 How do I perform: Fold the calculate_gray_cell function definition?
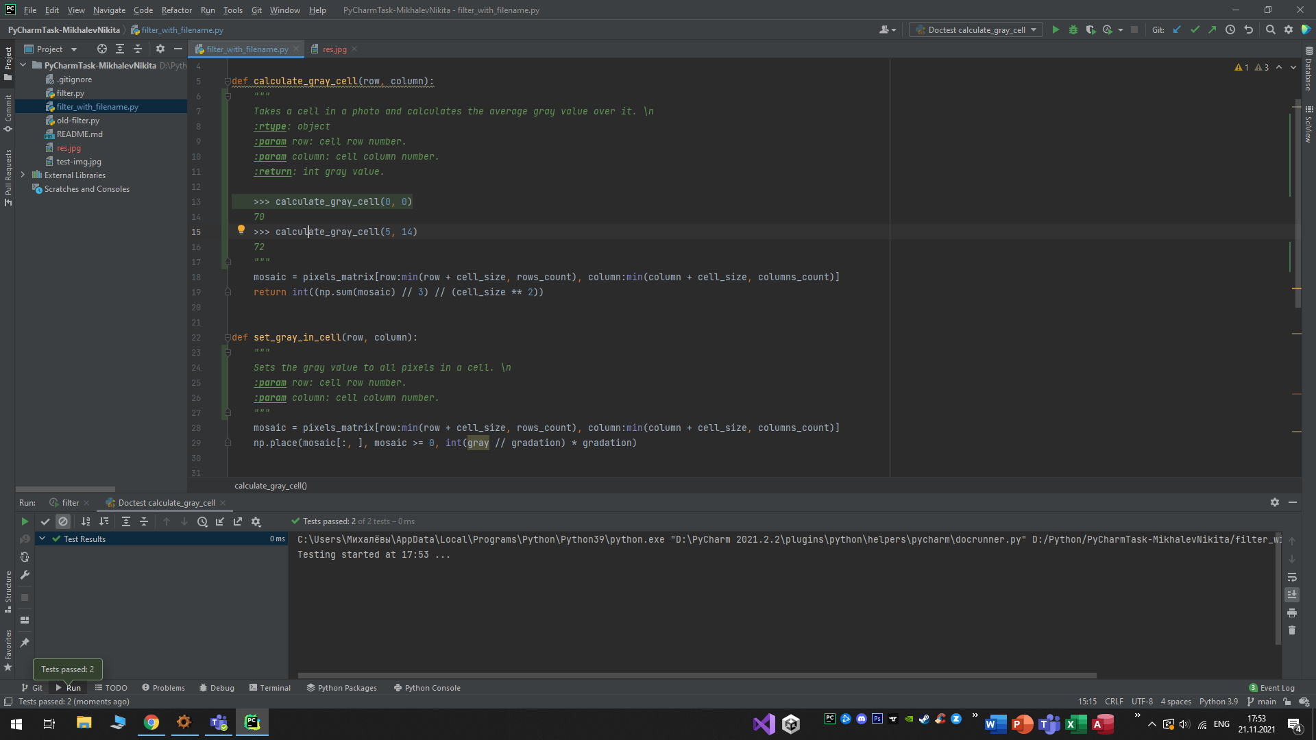[227, 81]
